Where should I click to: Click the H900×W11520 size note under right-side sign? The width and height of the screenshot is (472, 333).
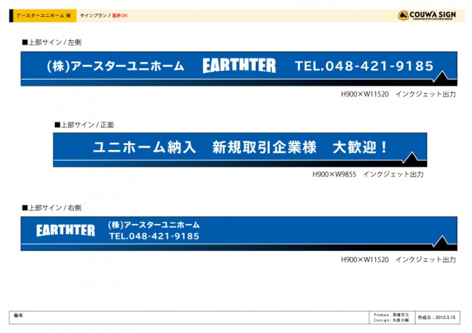pyautogui.click(x=398, y=260)
